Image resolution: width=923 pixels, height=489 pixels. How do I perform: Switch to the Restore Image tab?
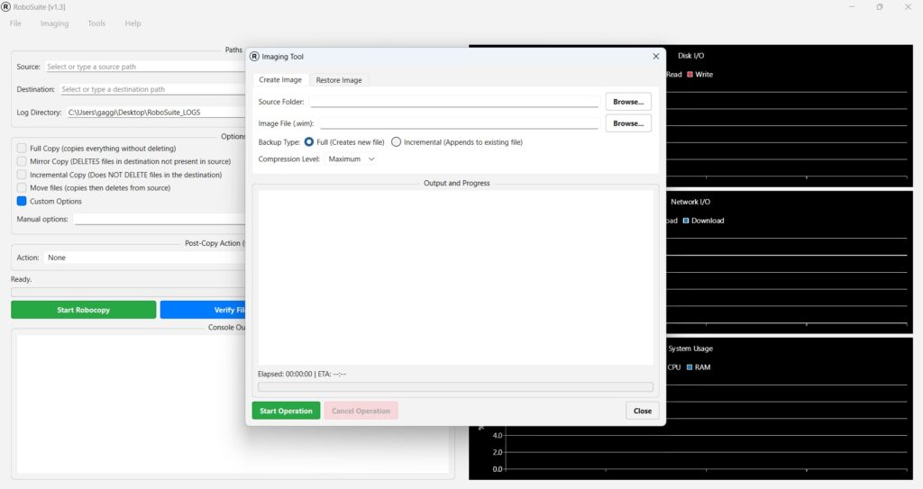pyautogui.click(x=339, y=80)
